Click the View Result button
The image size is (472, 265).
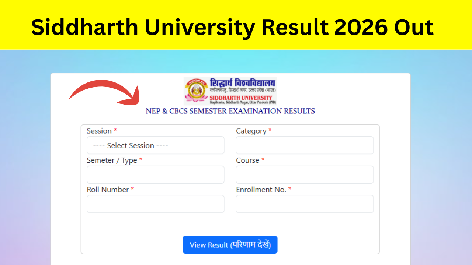[230, 244]
